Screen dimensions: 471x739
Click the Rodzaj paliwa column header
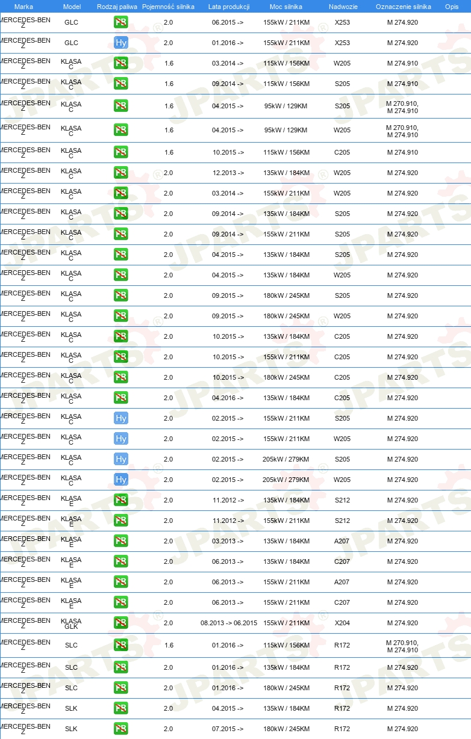[117, 7]
